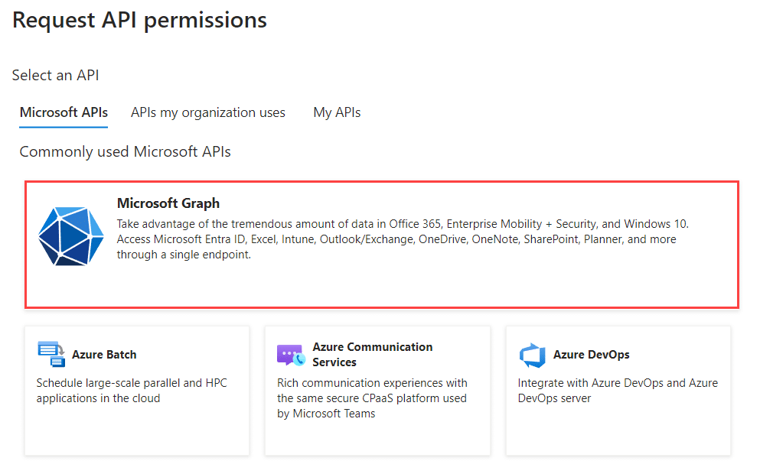Click empty area inside Microsoft Graph tile
This screenshot has height=461, width=760.
click(x=436, y=286)
